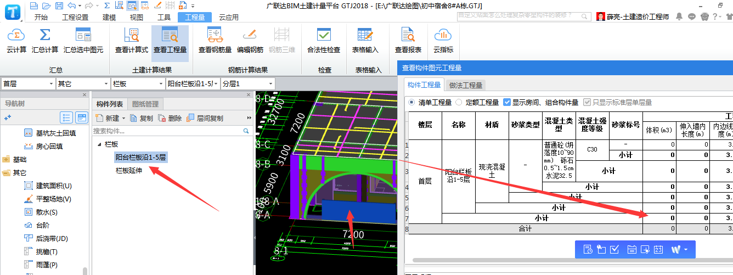
Task: Click navigation tree vertical scrollbar
Action: 84,271
